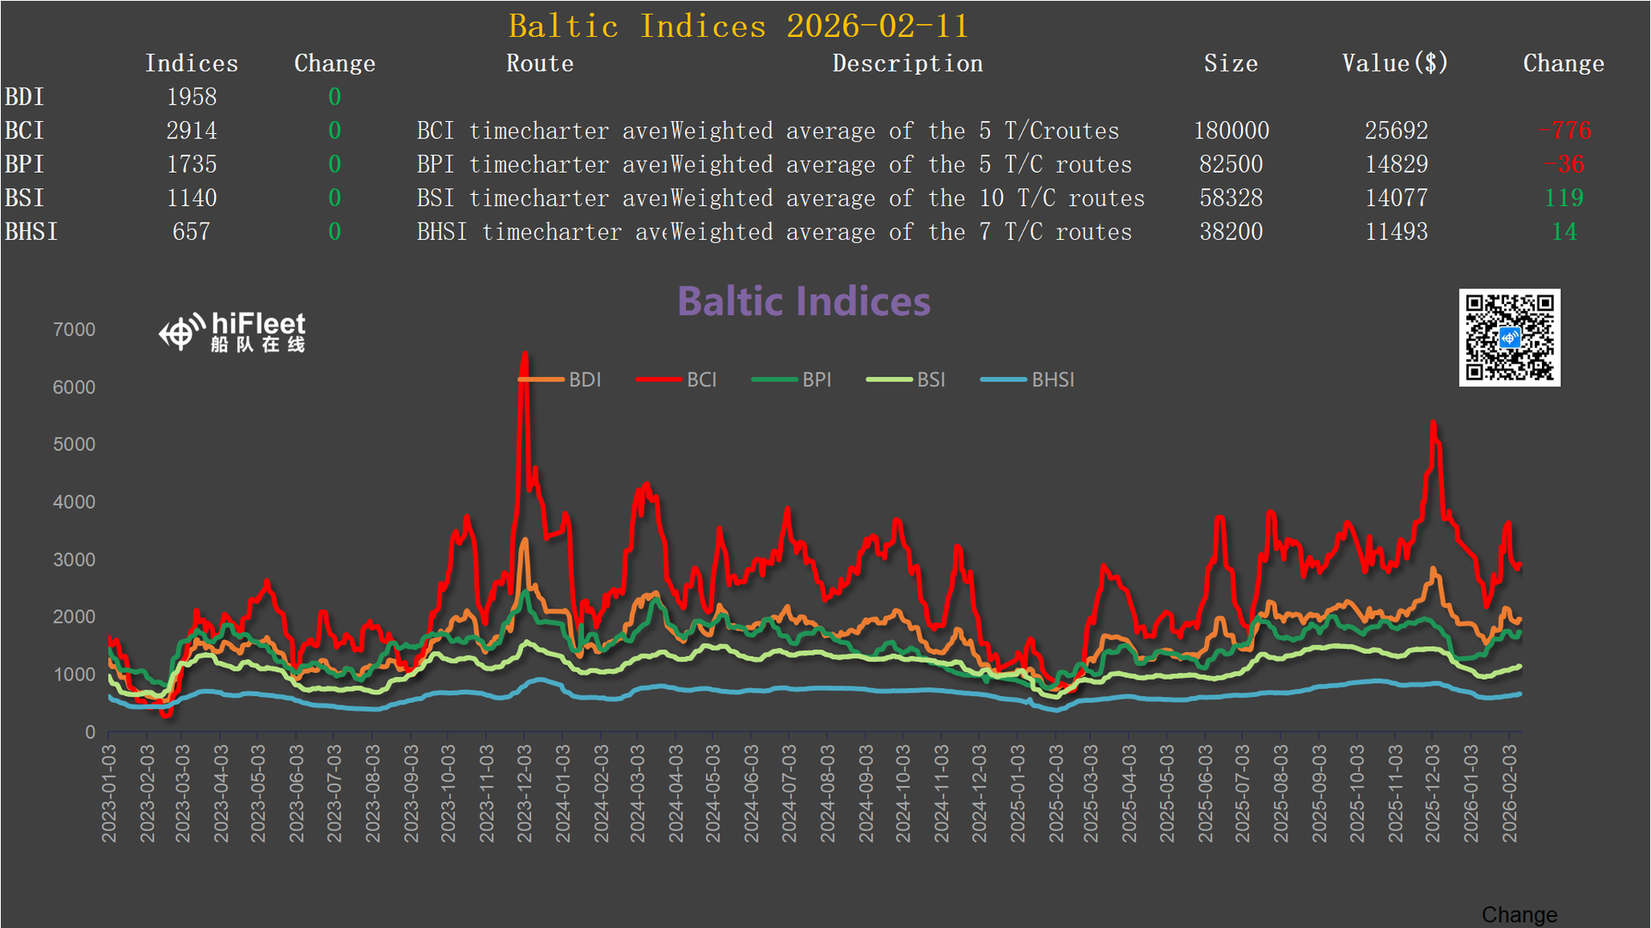Toggle the BCI series legend
The height and width of the screenshot is (928, 1651).
click(700, 380)
